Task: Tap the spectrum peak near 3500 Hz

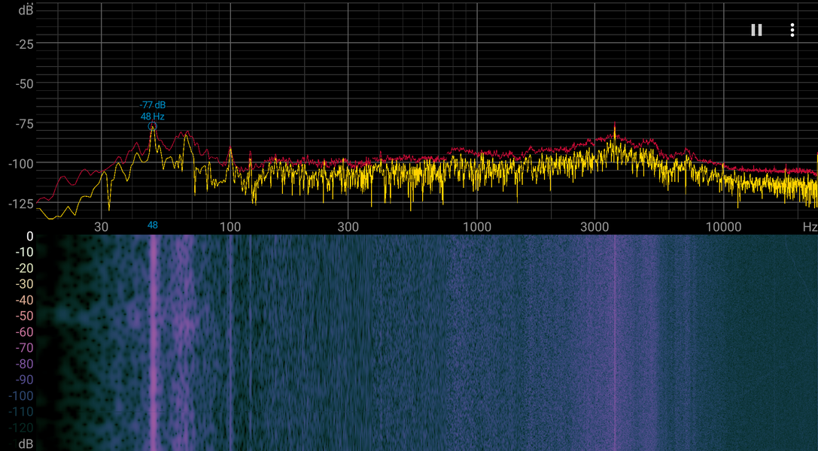Action: (615, 126)
